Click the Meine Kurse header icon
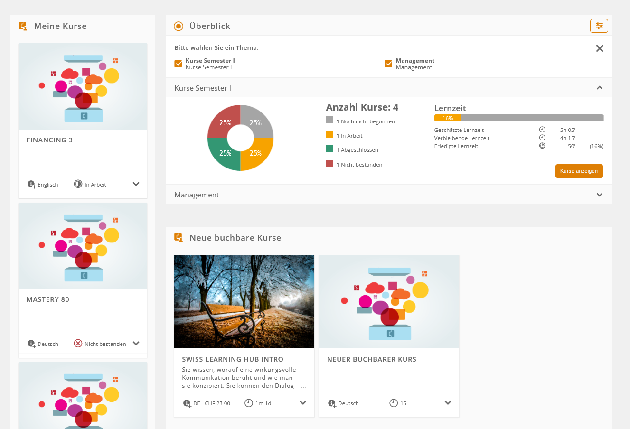 (x=23, y=26)
